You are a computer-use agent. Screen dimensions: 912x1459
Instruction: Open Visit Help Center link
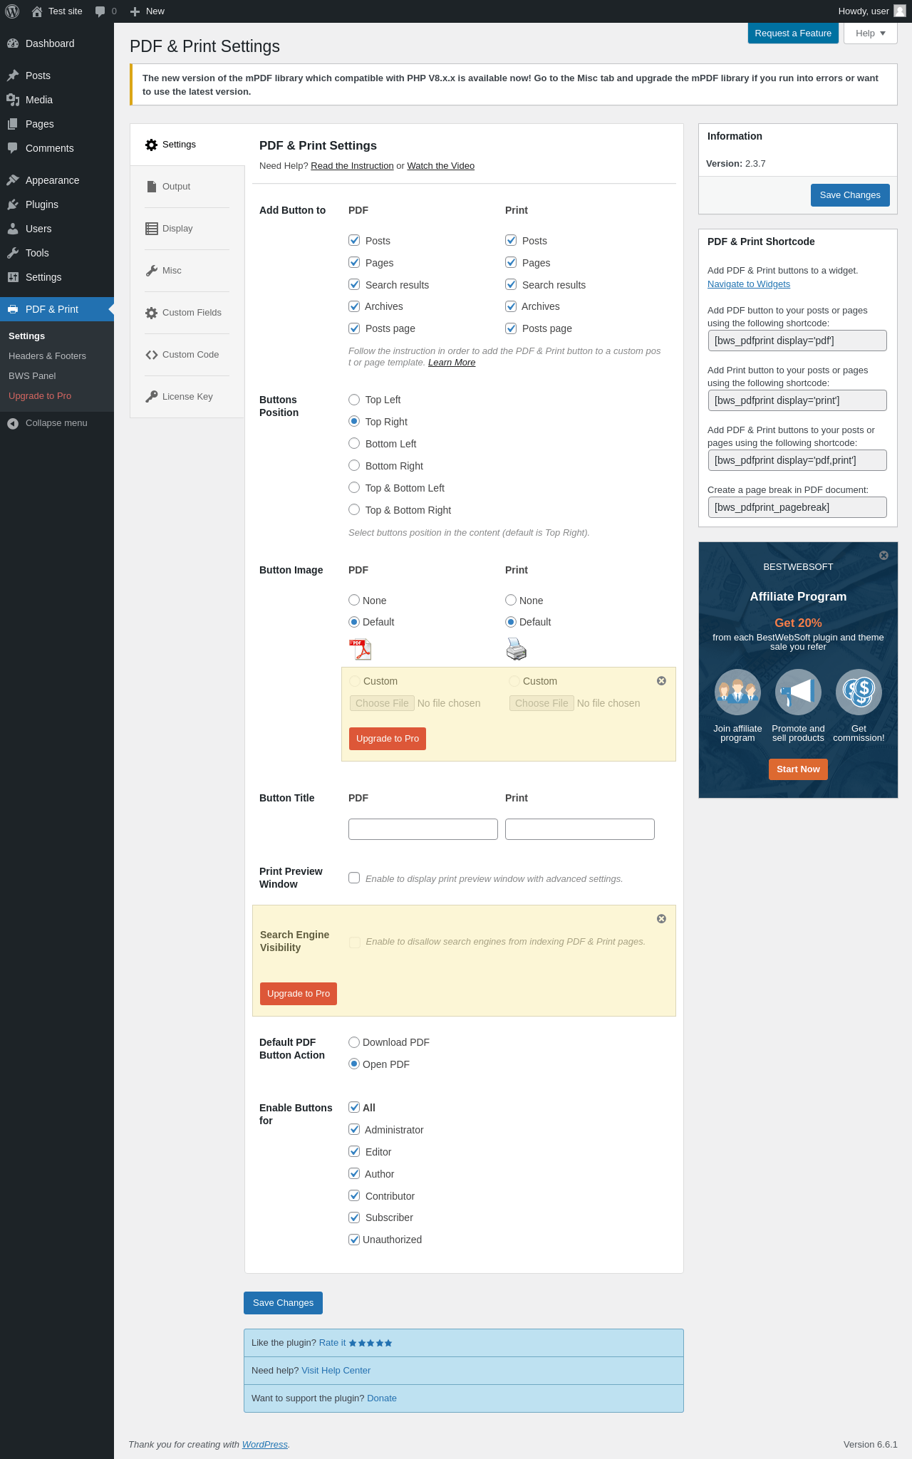click(336, 1371)
